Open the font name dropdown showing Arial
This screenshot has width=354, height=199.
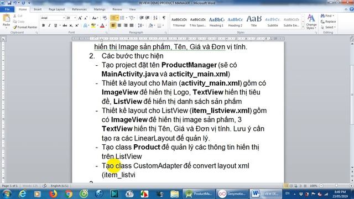pyautogui.click(x=64, y=18)
